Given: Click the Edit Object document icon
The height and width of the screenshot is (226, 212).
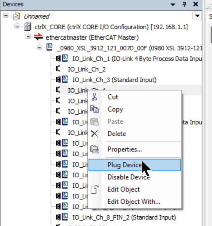Looking at the screenshot, I should tap(95, 189).
